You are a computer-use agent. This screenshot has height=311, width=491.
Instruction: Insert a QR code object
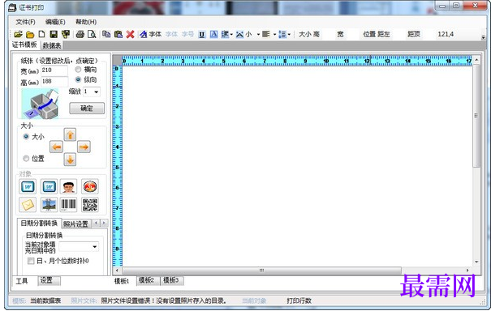[x=90, y=205]
